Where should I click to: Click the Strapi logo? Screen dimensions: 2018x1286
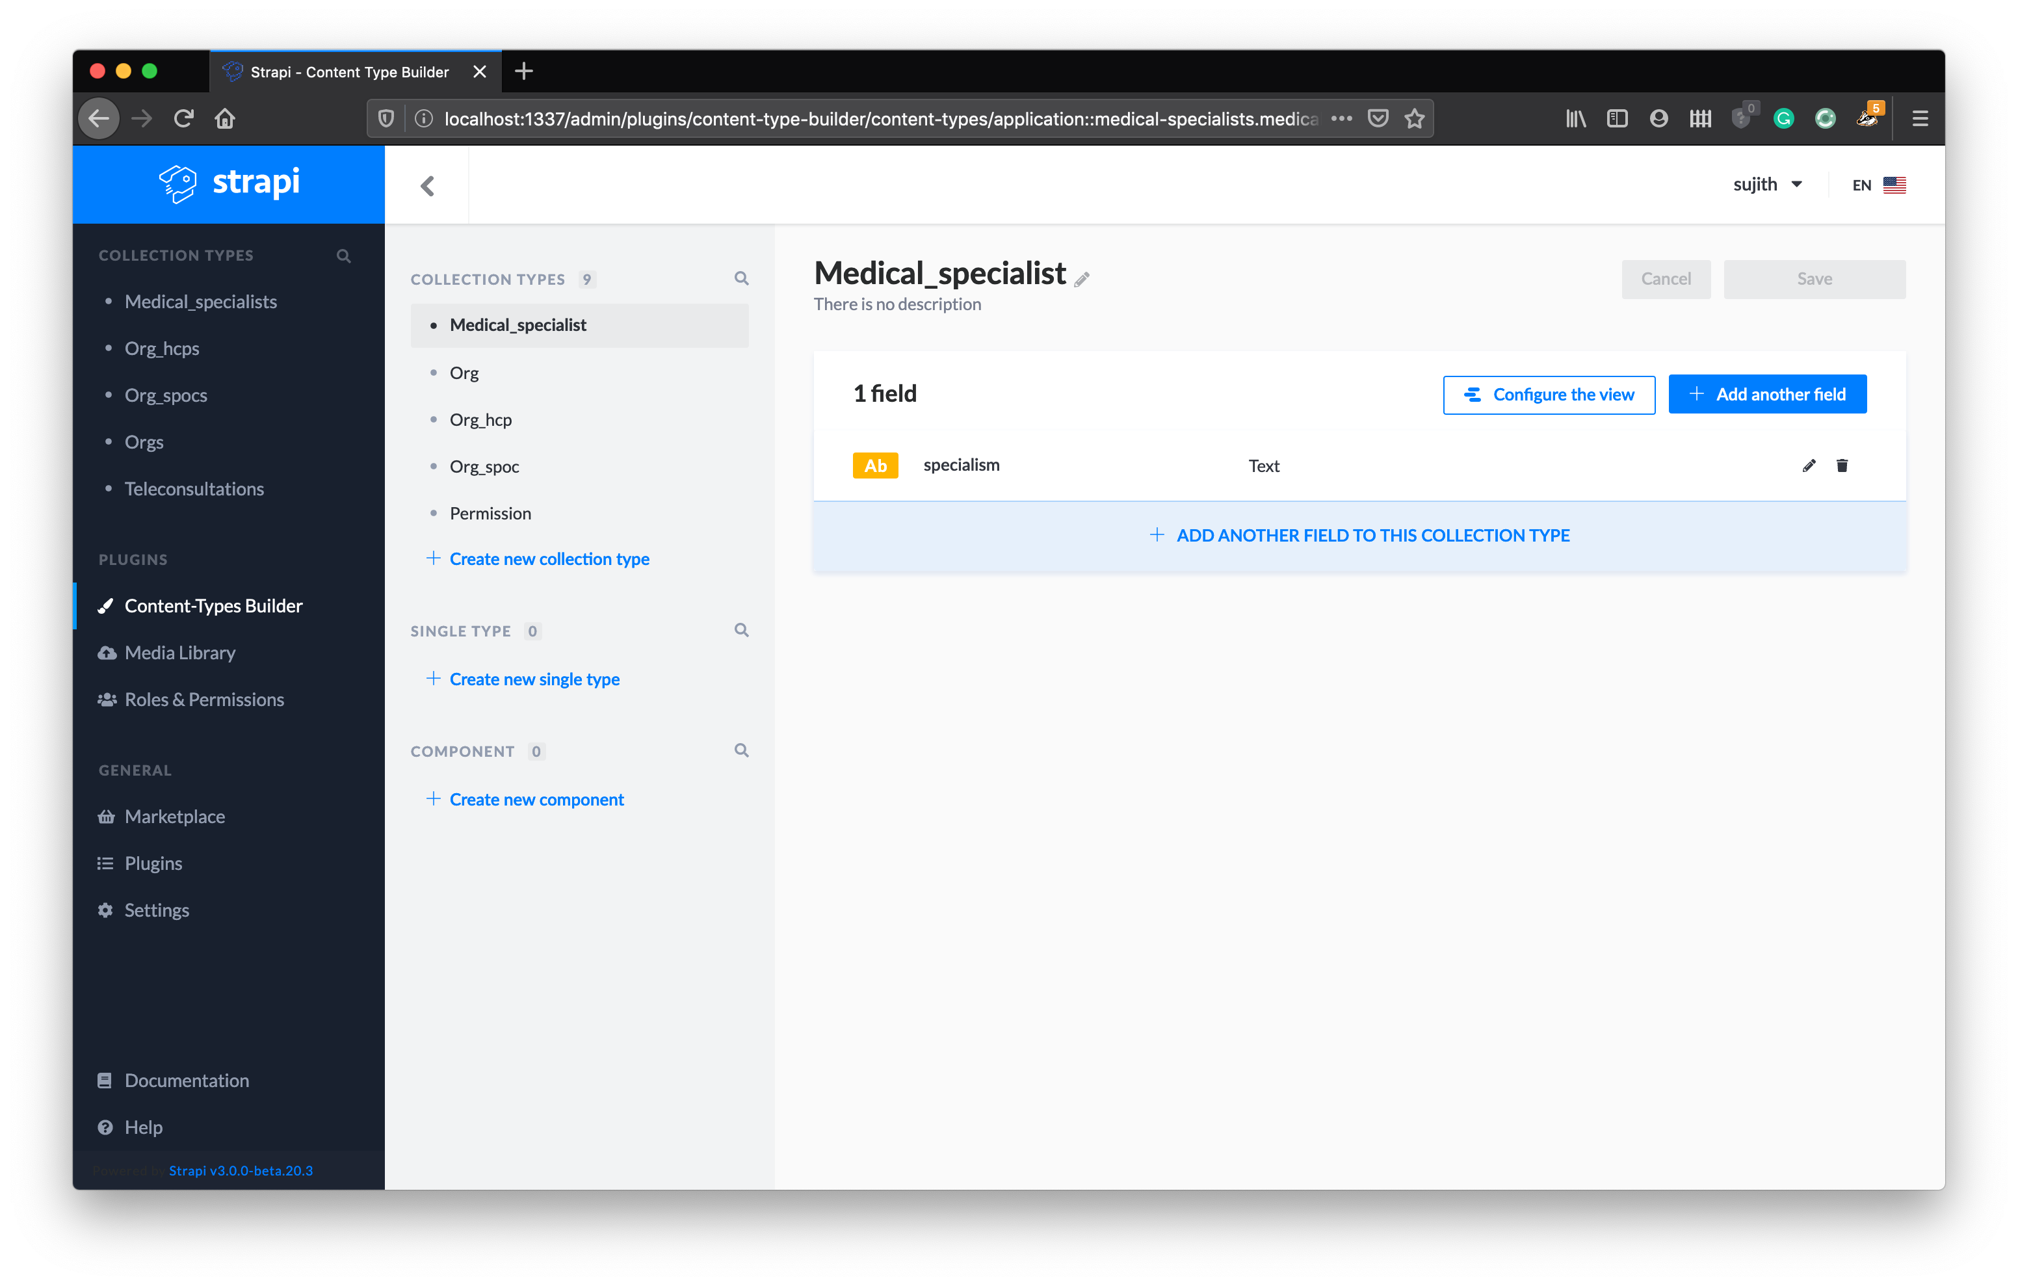click(x=228, y=183)
